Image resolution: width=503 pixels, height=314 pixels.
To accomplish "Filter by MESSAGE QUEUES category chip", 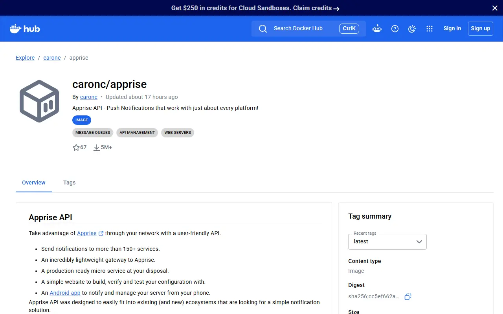I will click(93, 133).
